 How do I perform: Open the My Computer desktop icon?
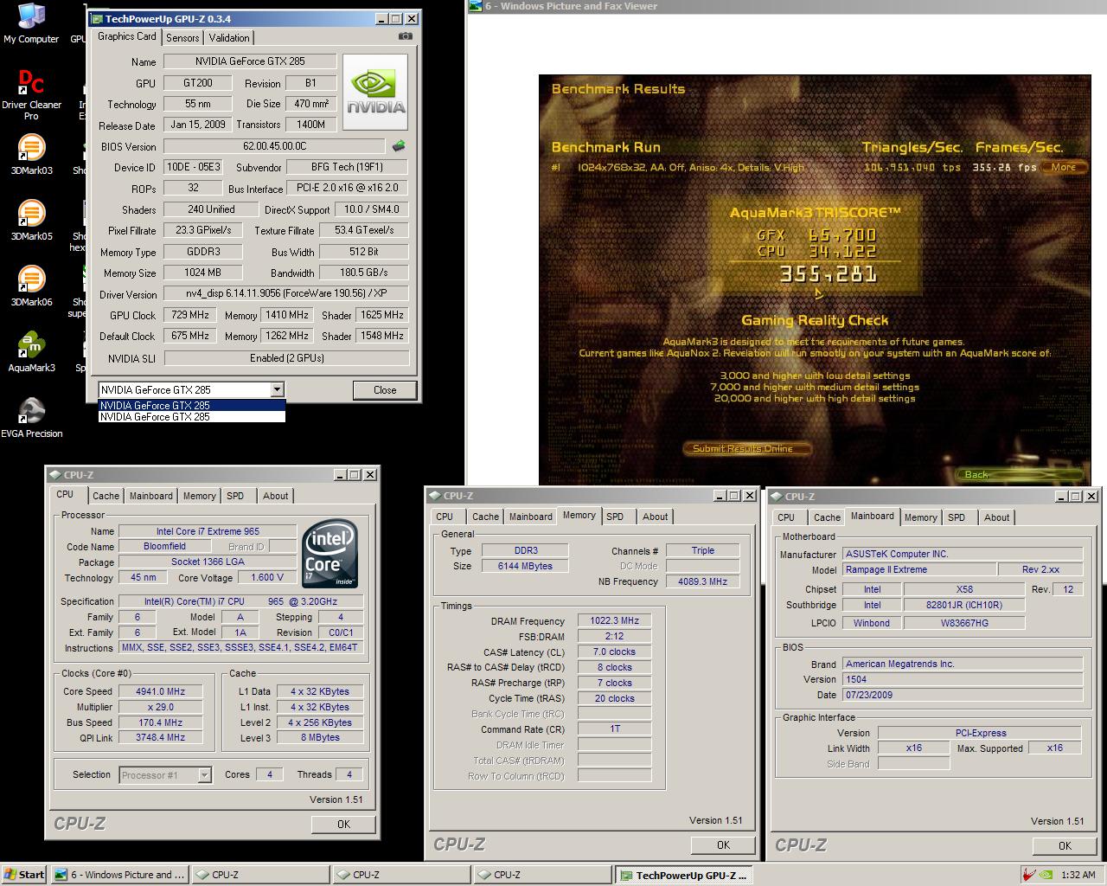(x=31, y=23)
